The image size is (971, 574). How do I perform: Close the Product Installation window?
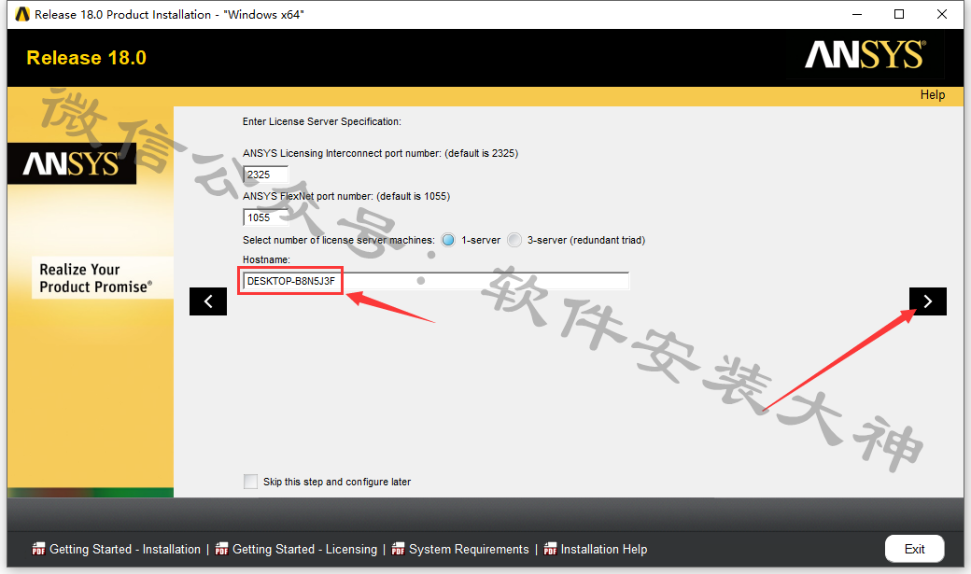(942, 14)
